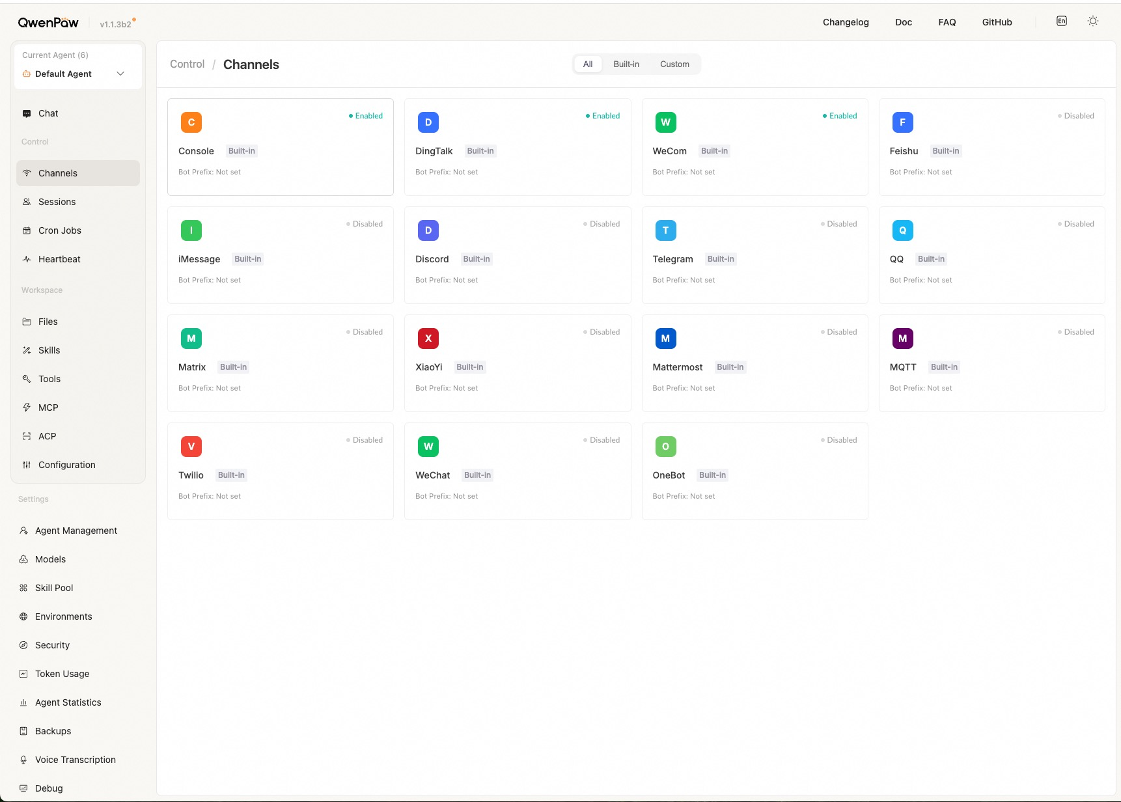The image size is (1121, 802).
Task: Click the Matrix channel icon
Action: [x=191, y=339]
